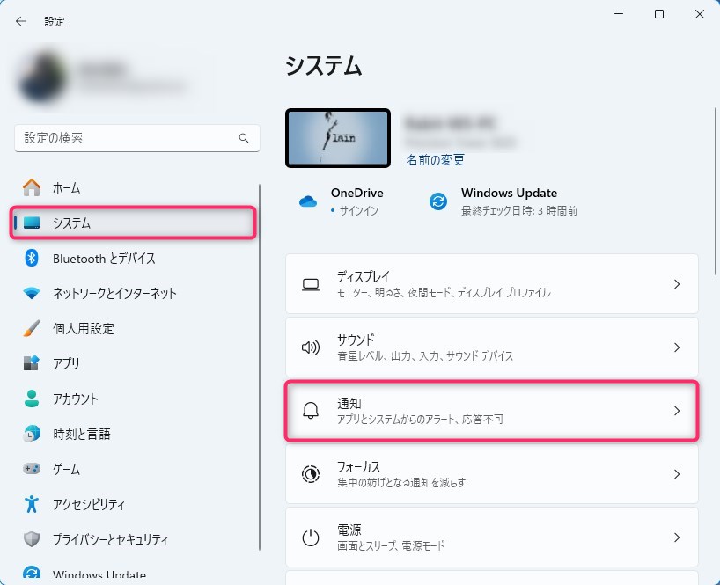The image size is (720, 585).
Task: Click the magnifier icon in search box
Action: coord(244,139)
